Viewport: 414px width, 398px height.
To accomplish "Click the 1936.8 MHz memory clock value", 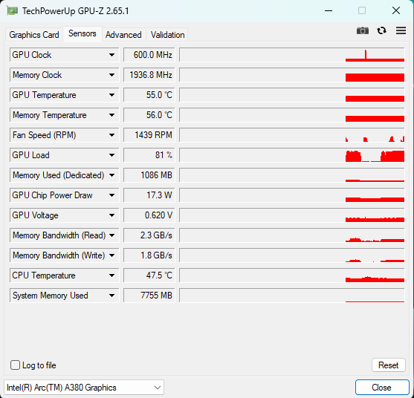I will pyautogui.click(x=149, y=75).
